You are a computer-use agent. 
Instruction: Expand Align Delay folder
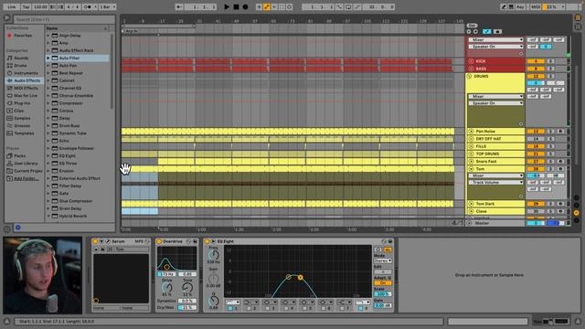(48, 36)
